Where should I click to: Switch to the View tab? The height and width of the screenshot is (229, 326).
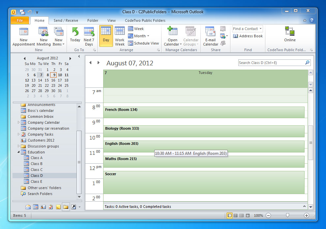tap(111, 20)
